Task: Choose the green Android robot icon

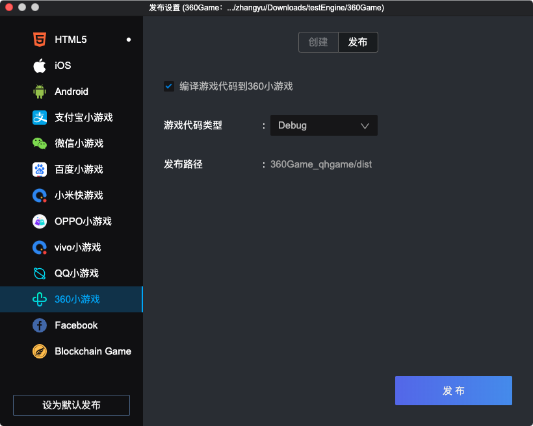Action: coord(40,92)
